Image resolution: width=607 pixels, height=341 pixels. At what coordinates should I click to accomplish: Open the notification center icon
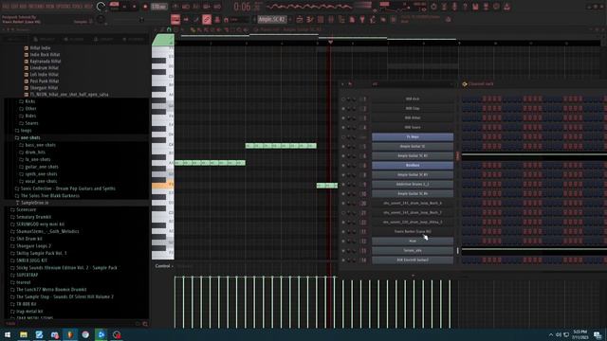click(598, 334)
